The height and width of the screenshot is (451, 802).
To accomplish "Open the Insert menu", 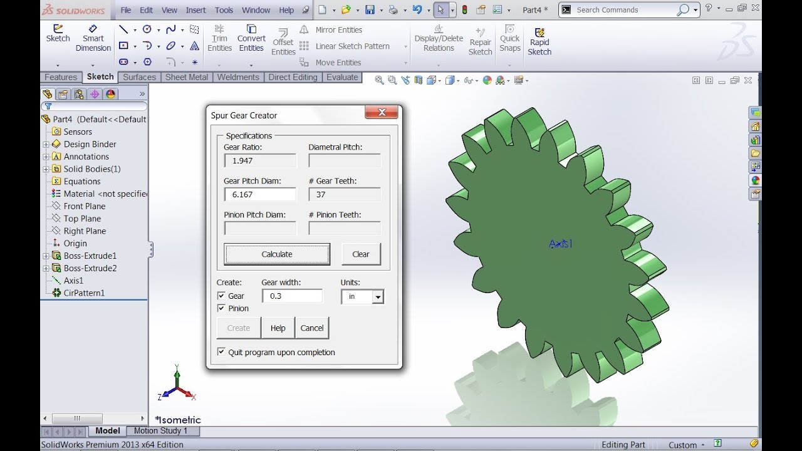I will pos(195,10).
